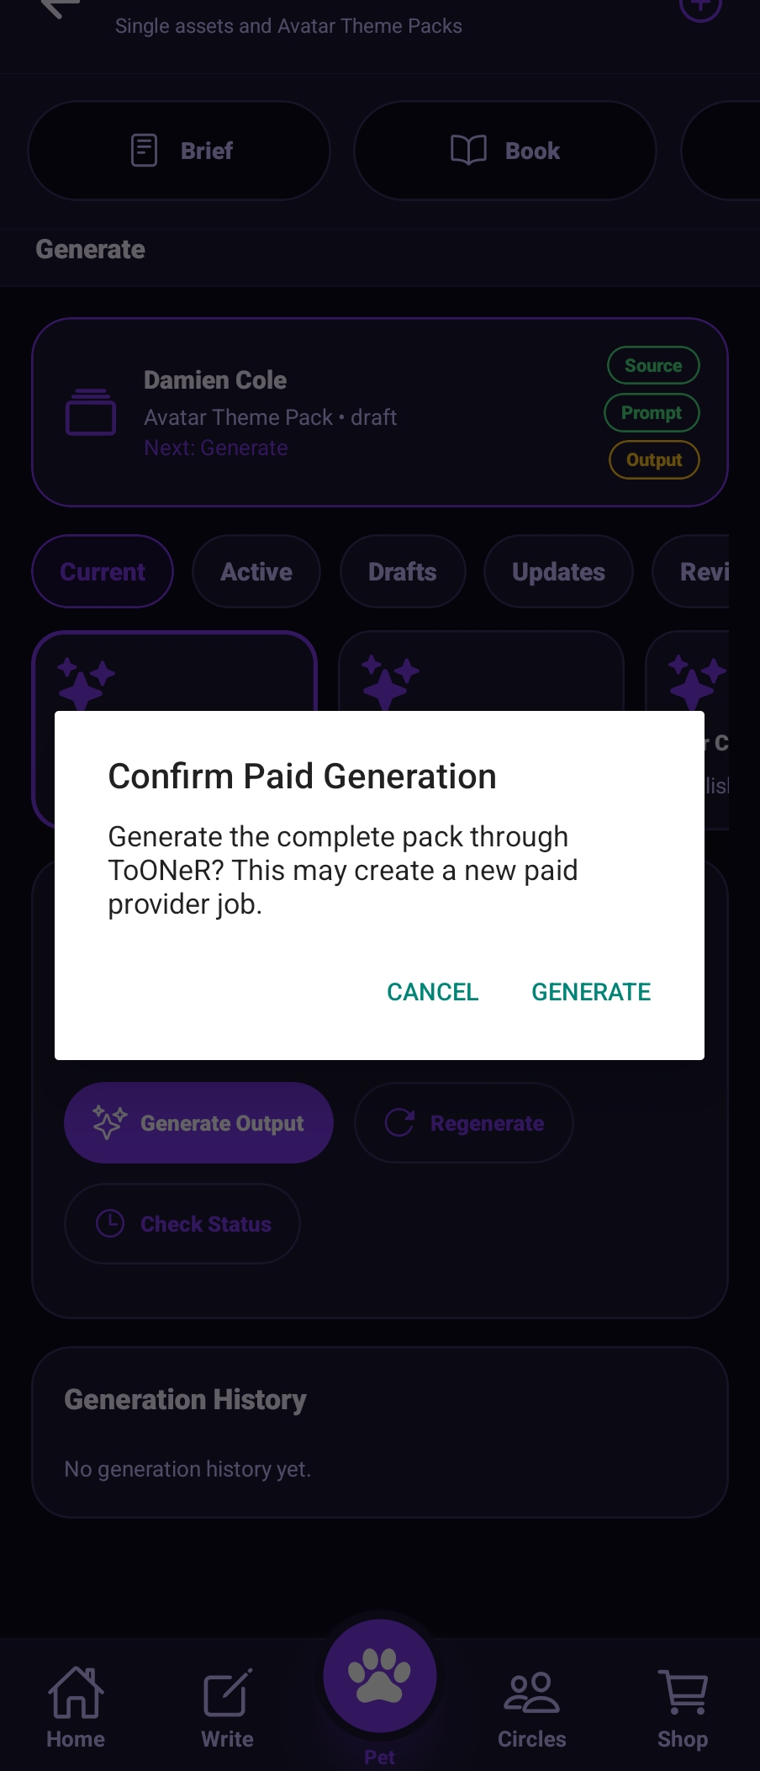
Task: Confirm with the GENERATE button
Action: click(591, 992)
